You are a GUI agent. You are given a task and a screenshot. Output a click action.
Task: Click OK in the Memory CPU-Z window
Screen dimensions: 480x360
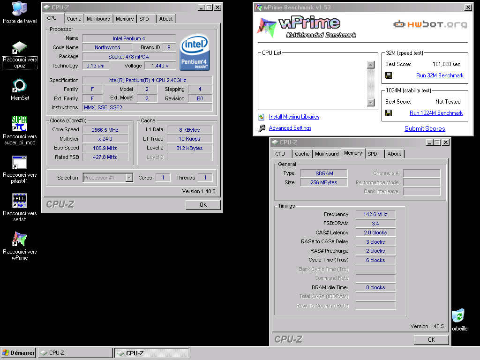coord(431,340)
